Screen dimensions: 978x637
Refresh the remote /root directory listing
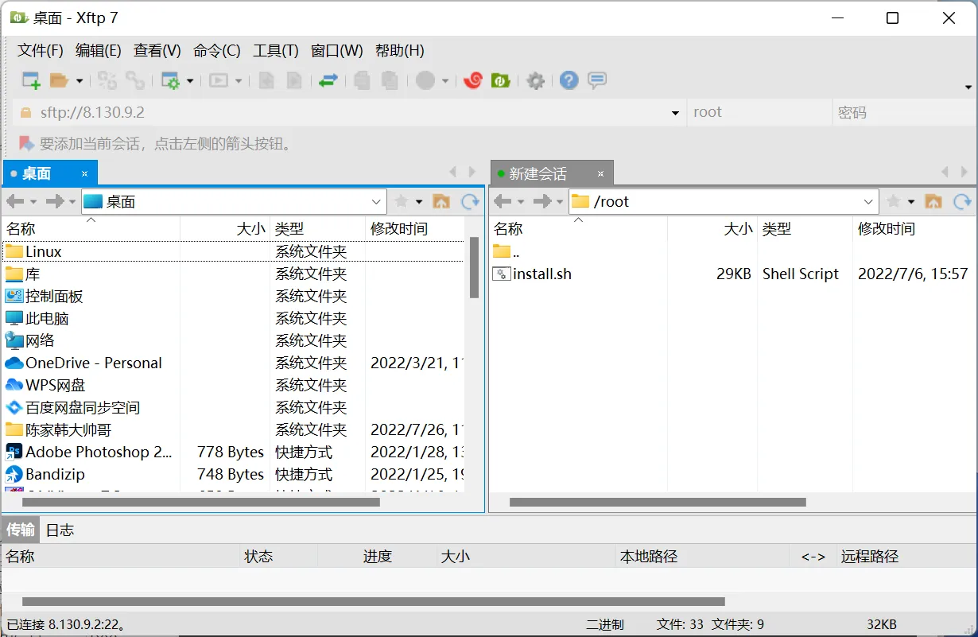pos(963,201)
